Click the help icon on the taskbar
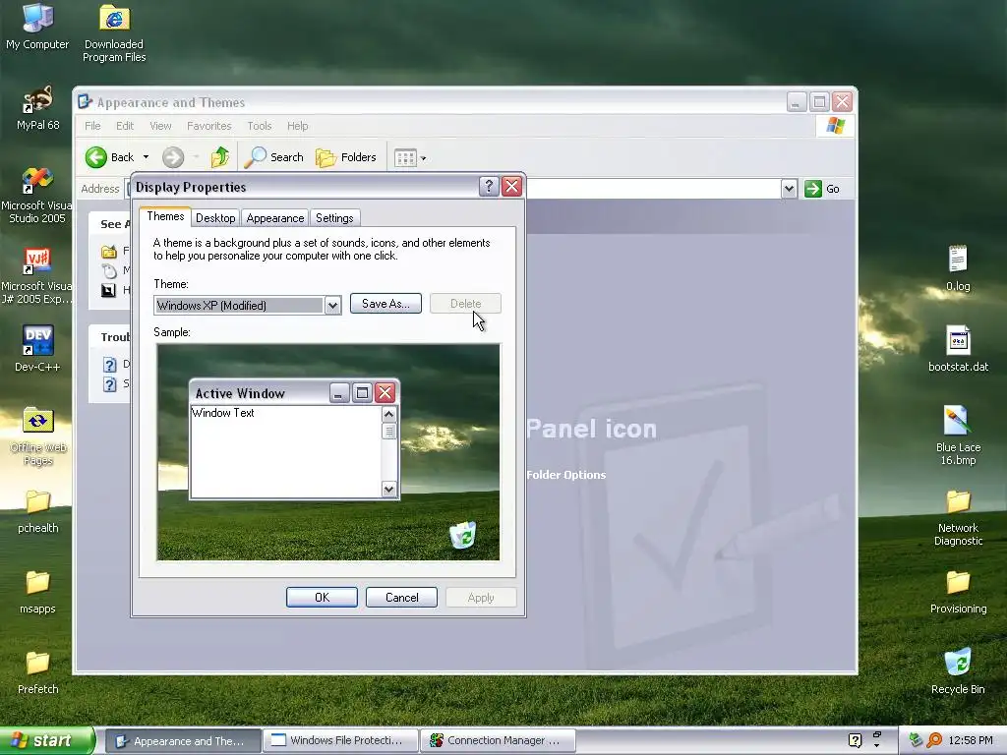Viewport: 1007px width, 755px height. (855, 740)
